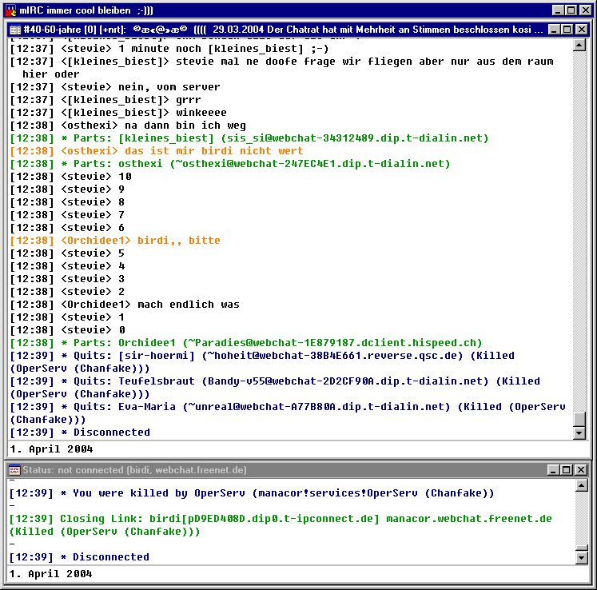Image resolution: width=597 pixels, height=590 pixels.
Task: Maximize the main mIRC application window
Action: [x=570, y=10]
